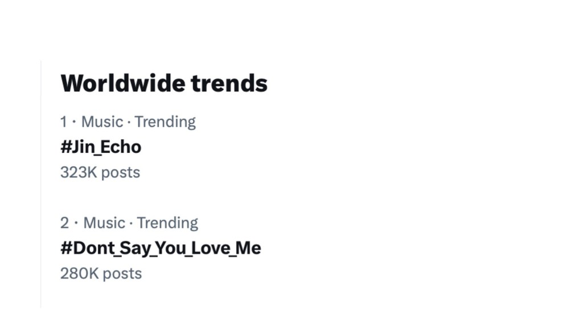Click Trending label above #Jin_Echo

(x=165, y=122)
